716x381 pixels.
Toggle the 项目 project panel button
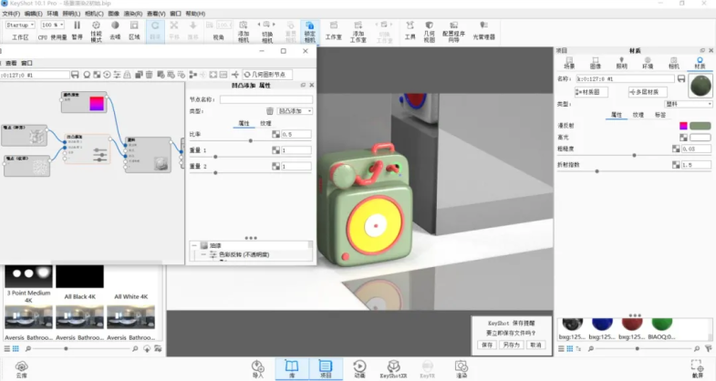coord(325,366)
